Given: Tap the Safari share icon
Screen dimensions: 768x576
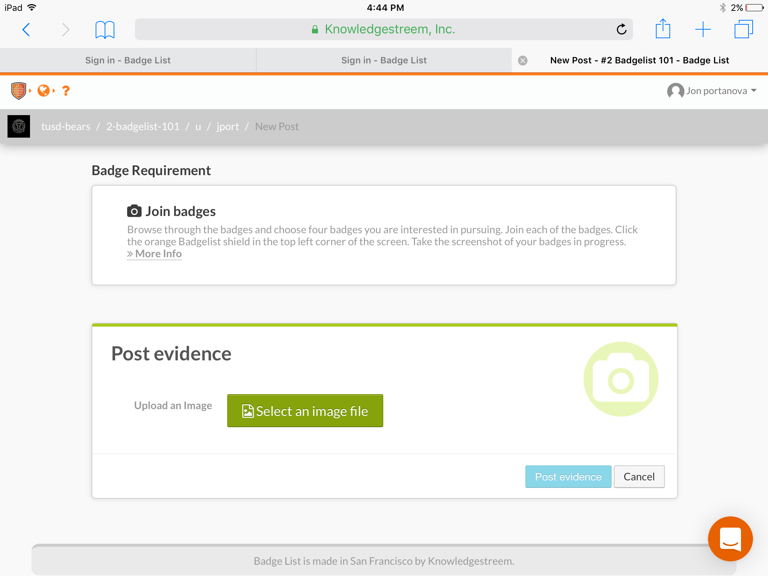Looking at the screenshot, I should coord(663,29).
